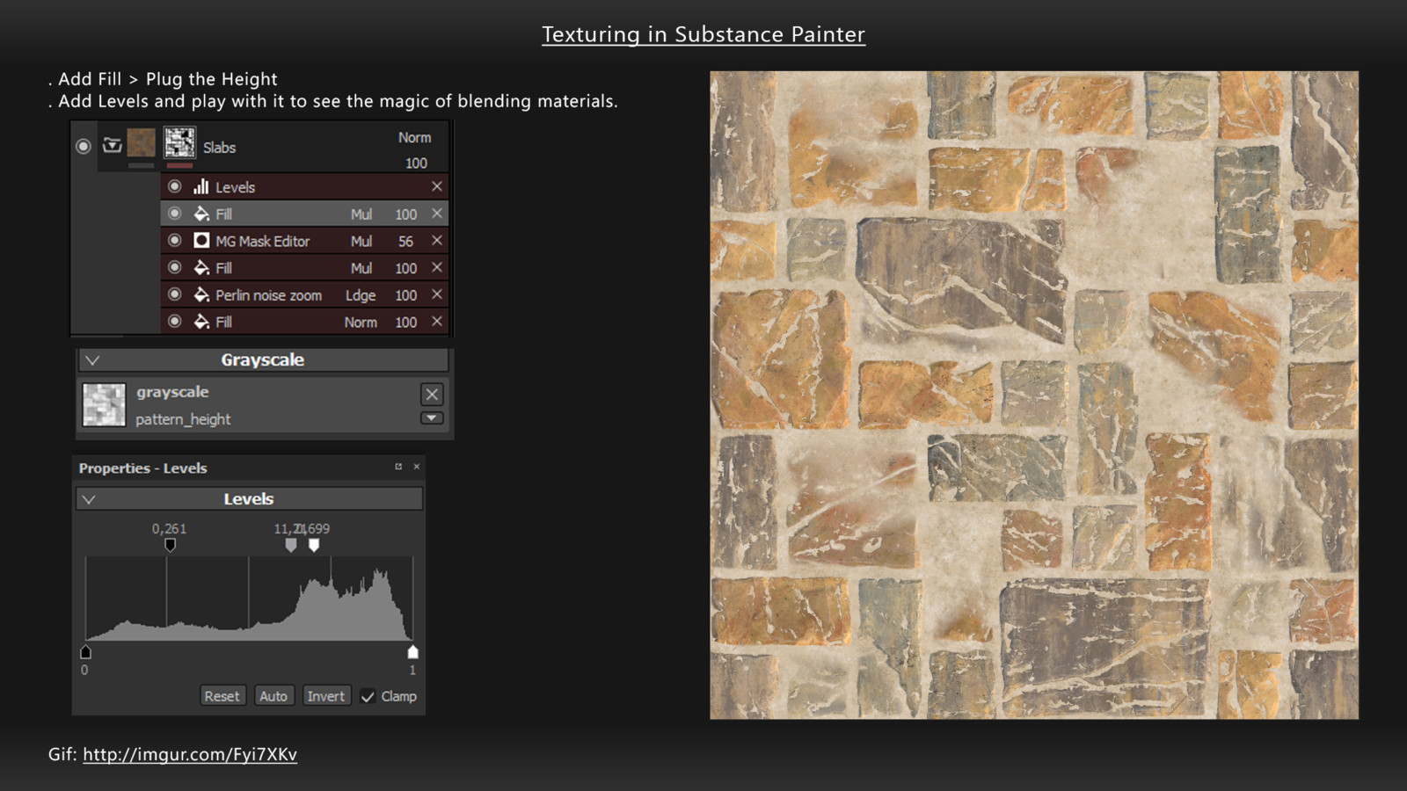Image resolution: width=1407 pixels, height=791 pixels.
Task: Open Ldge blend mode of Perlin noise zoom
Action: [361, 295]
